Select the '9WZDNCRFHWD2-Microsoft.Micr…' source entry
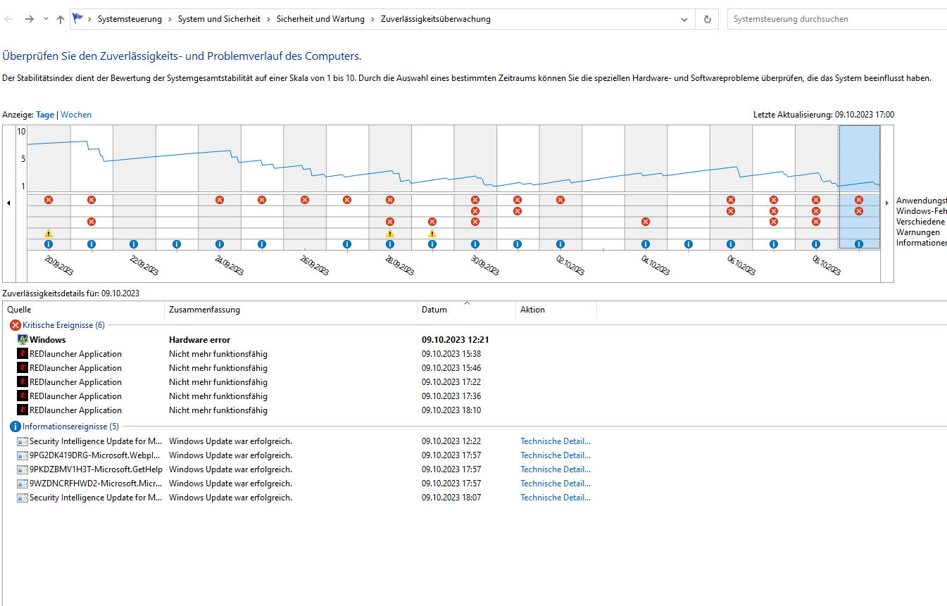This screenshot has height=606, width=947. (x=96, y=484)
